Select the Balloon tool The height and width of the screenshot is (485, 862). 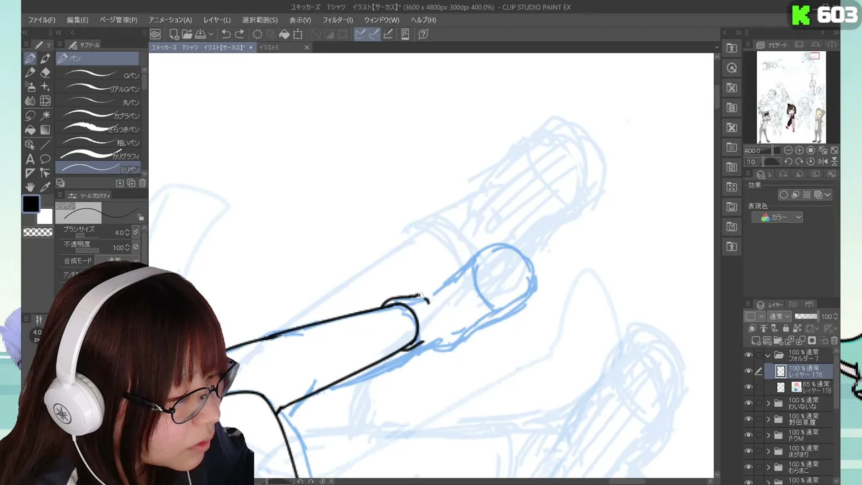click(45, 159)
